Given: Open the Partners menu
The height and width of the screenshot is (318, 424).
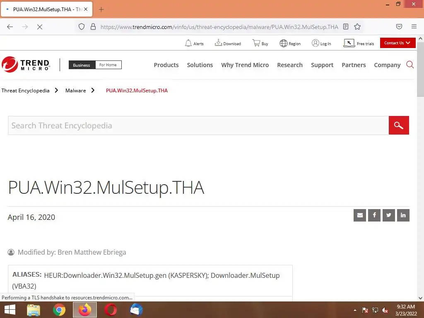Looking at the screenshot, I should (354, 65).
